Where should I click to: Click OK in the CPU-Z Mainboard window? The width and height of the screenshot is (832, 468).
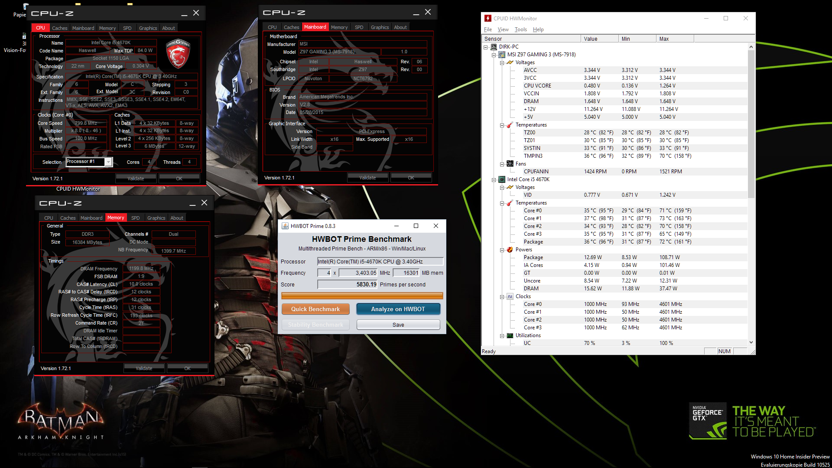411,178
